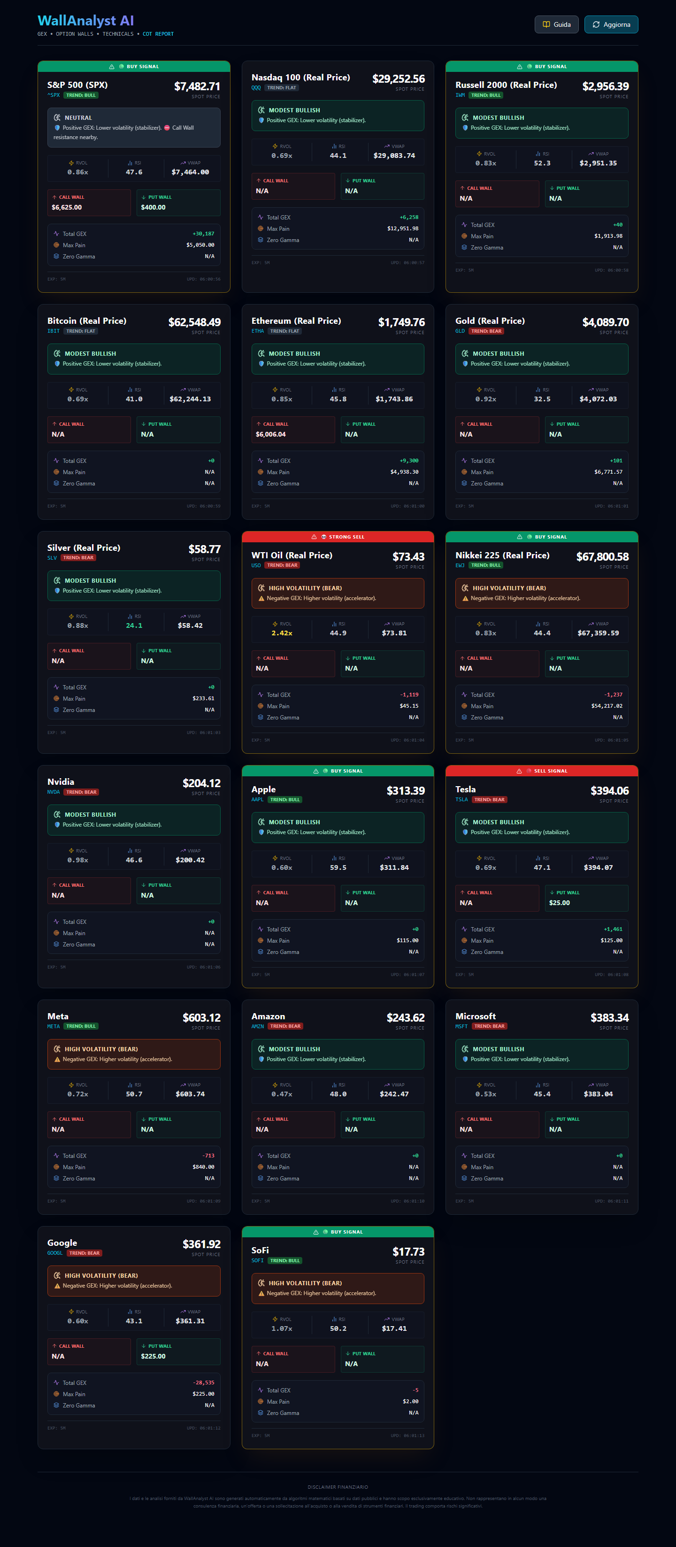This screenshot has height=1547, width=676.
Task: Click the Max Pain target icon in Gold card
Action: (464, 472)
